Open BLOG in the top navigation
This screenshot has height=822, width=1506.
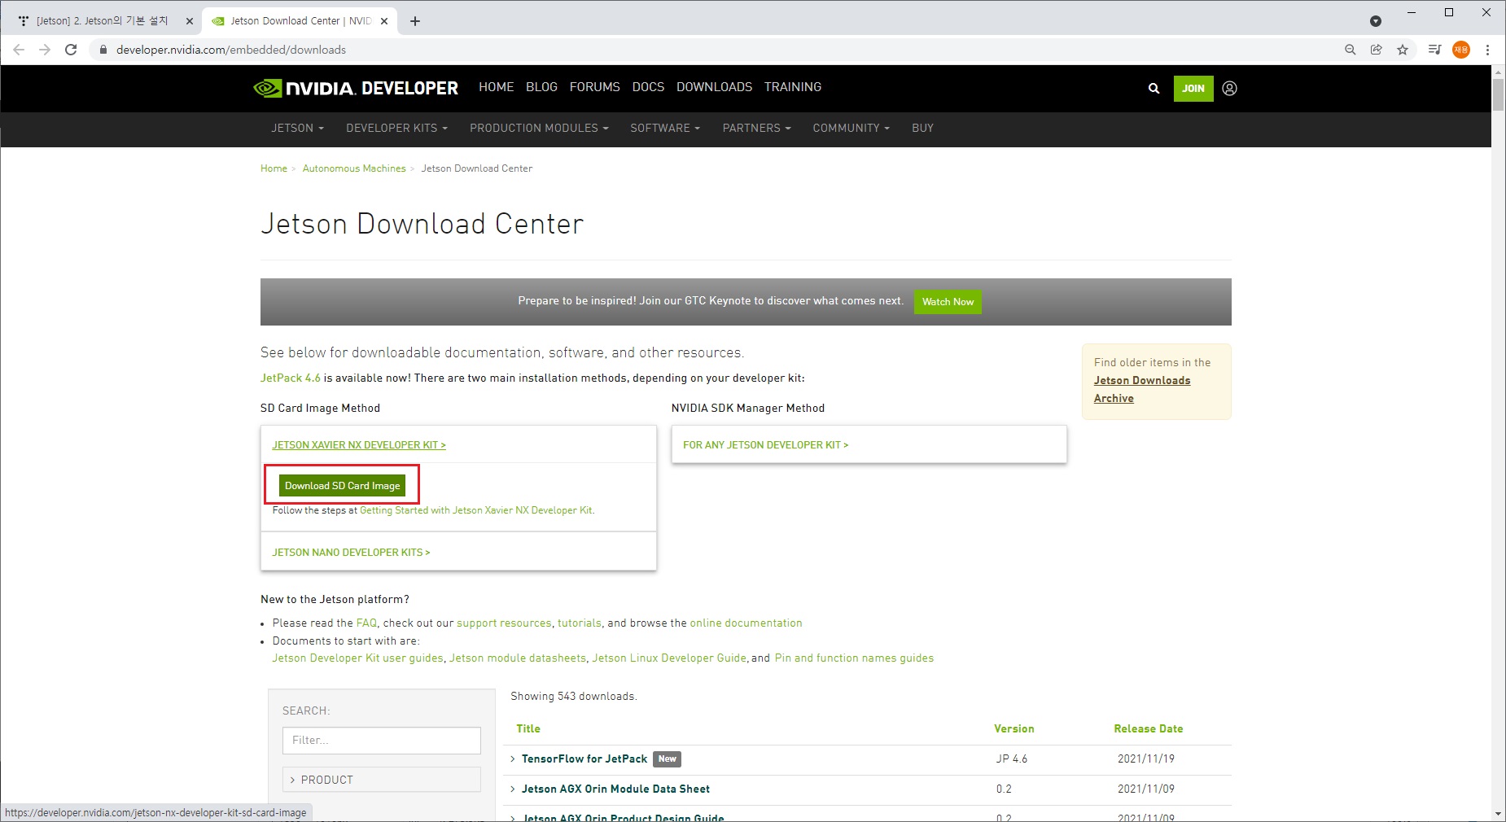point(541,87)
